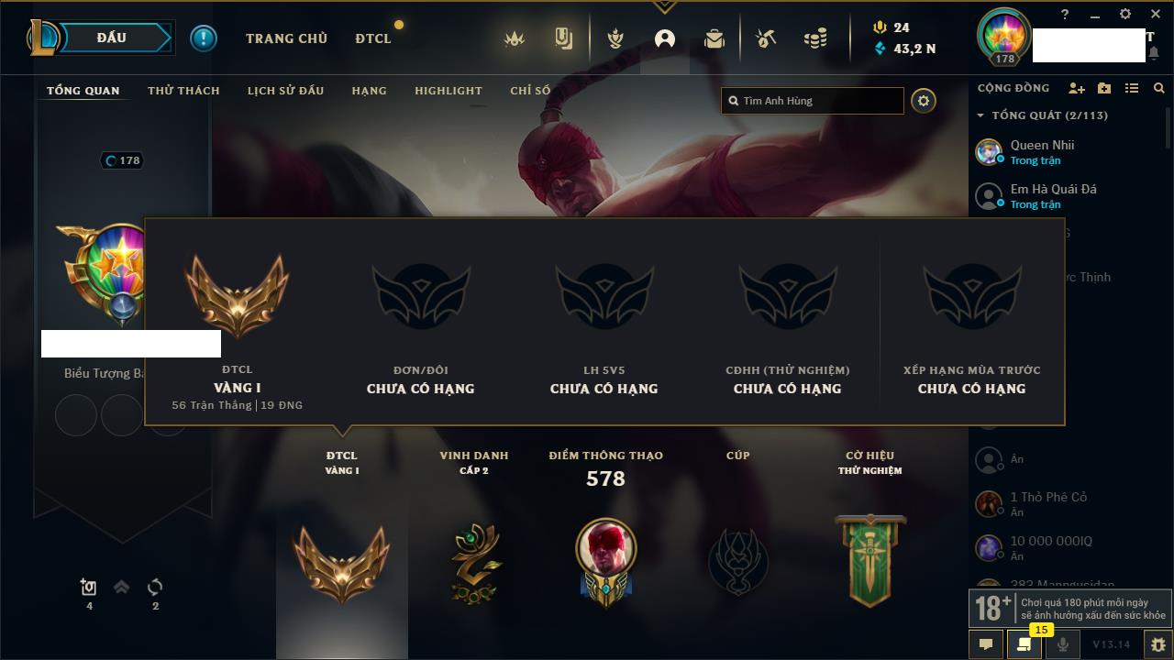Open the friend list view options icon
Image resolution: width=1174 pixels, height=660 pixels.
coord(1132,89)
